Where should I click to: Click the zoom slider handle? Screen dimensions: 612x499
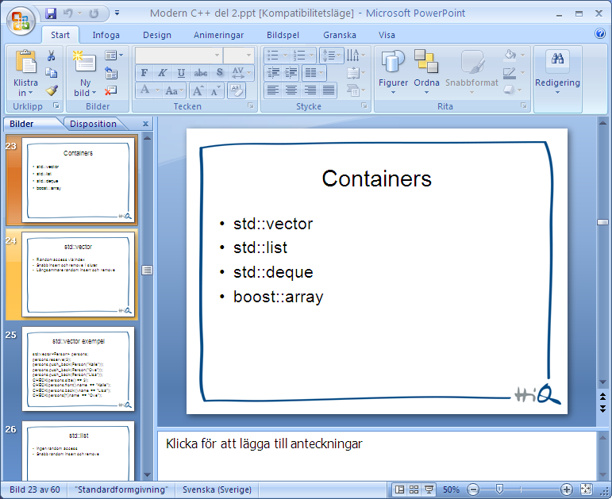[499, 489]
